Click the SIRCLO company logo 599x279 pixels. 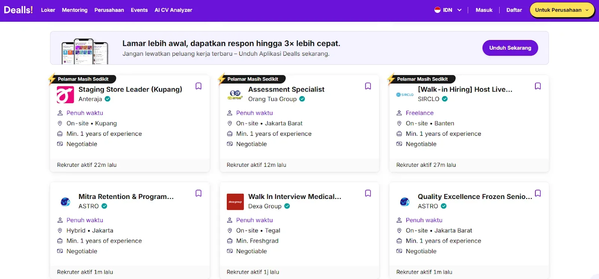(x=405, y=95)
